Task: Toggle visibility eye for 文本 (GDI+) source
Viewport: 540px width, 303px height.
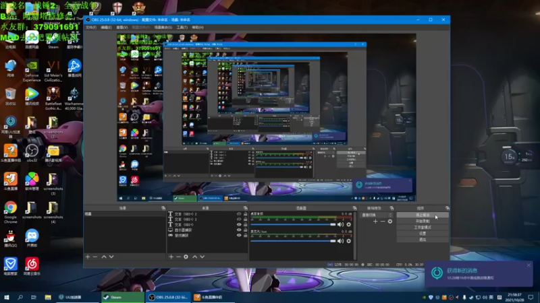Action: pos(239,225)
